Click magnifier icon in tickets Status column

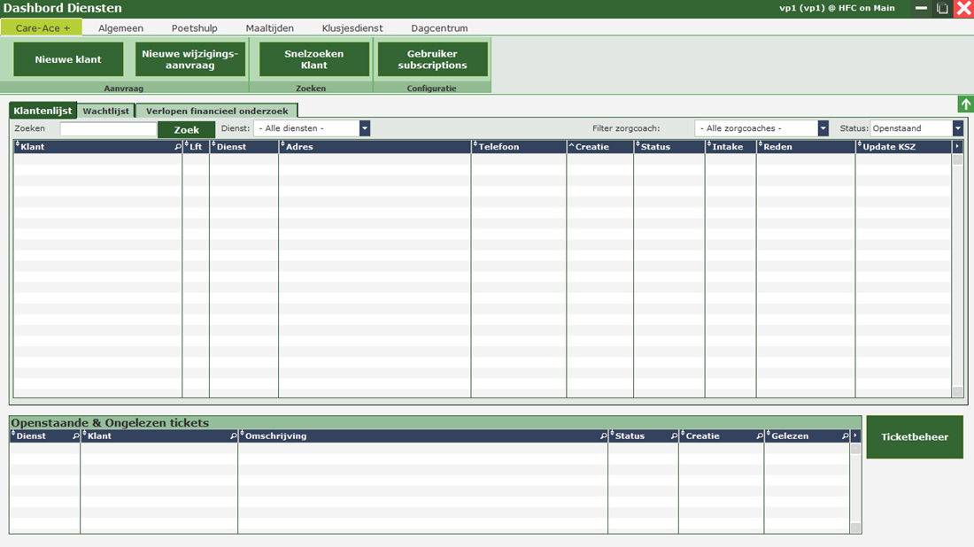pos(674,436)
